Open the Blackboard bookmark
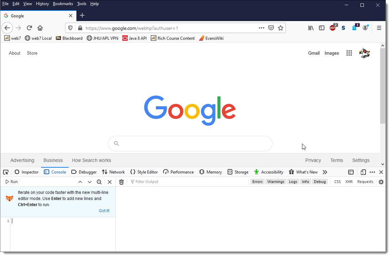Screen dimensions: 391x257 pyautogui.click(x=69, y=38)
